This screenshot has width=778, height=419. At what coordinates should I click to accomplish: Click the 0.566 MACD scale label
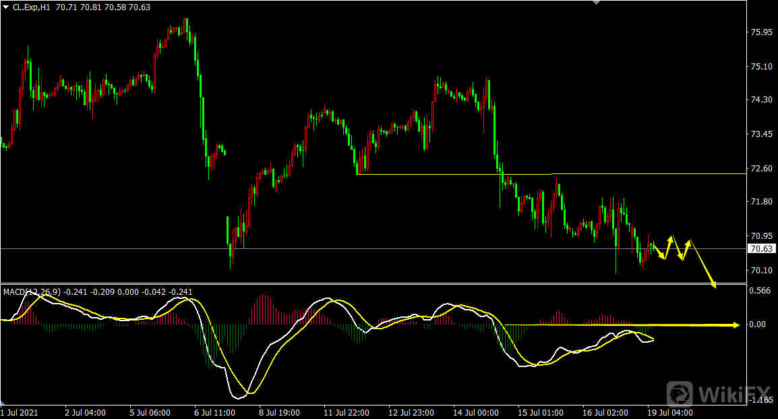pyautogui.click(x=760, y=291)
